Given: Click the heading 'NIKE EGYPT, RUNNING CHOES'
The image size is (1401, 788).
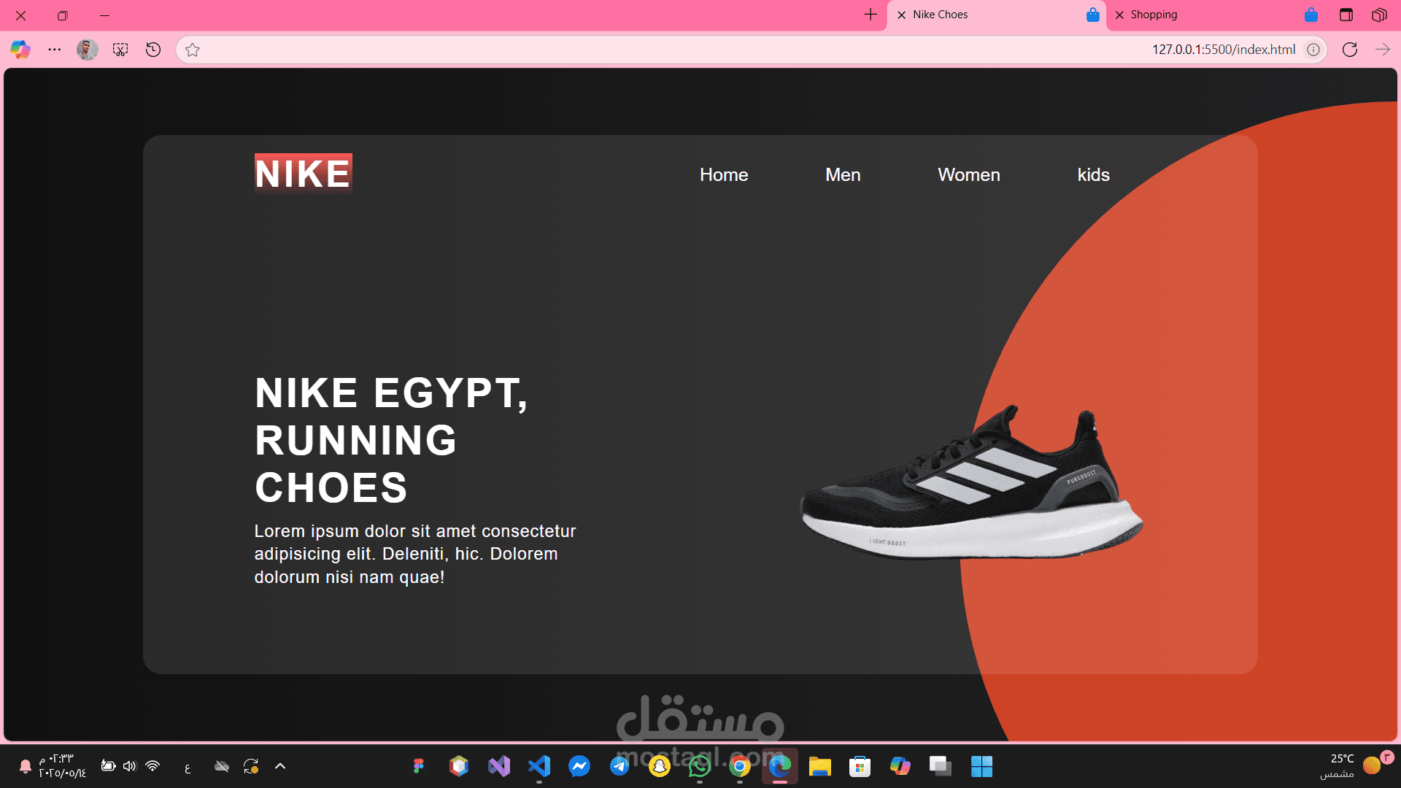Looking at the screenshot, I should click(391, 440).
